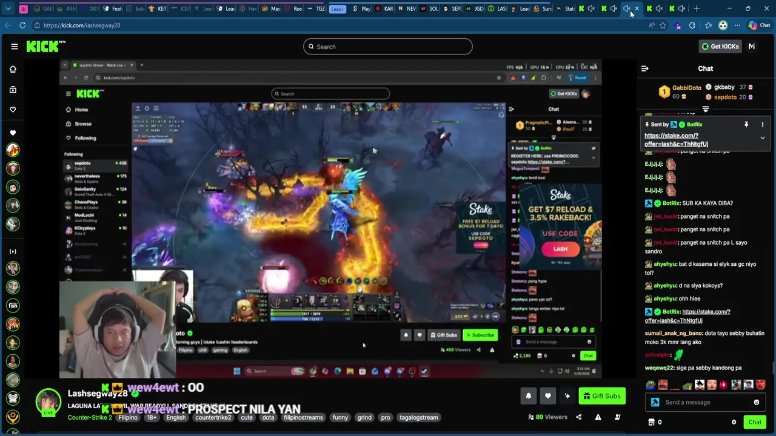
Task: Open the user profile avatar menu
Action: pyautogui.click(x=752, y=46)
